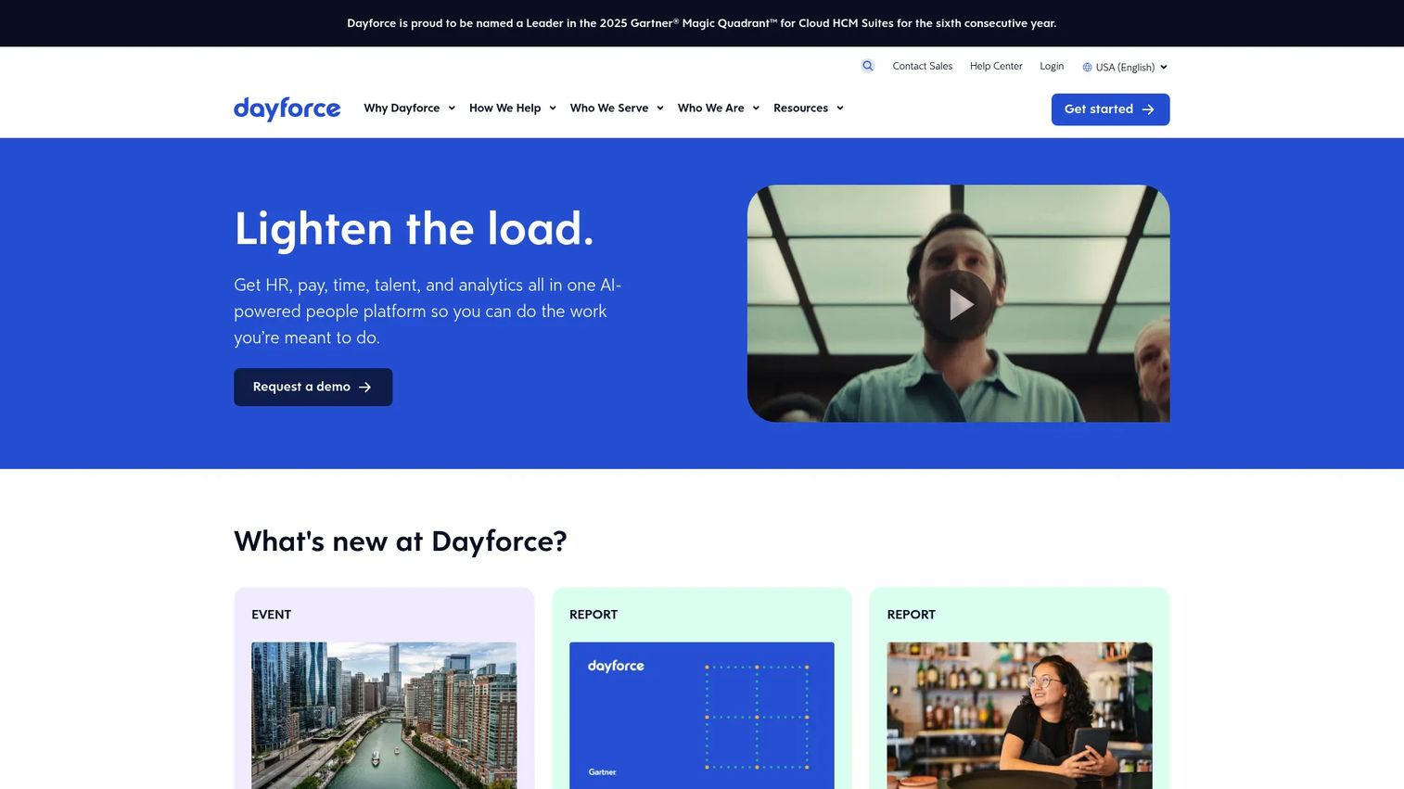The height and width of the screenshot is (789, 1404).
Task: Click the globe icon beside USA (English)
Action: pos(1087,67)
